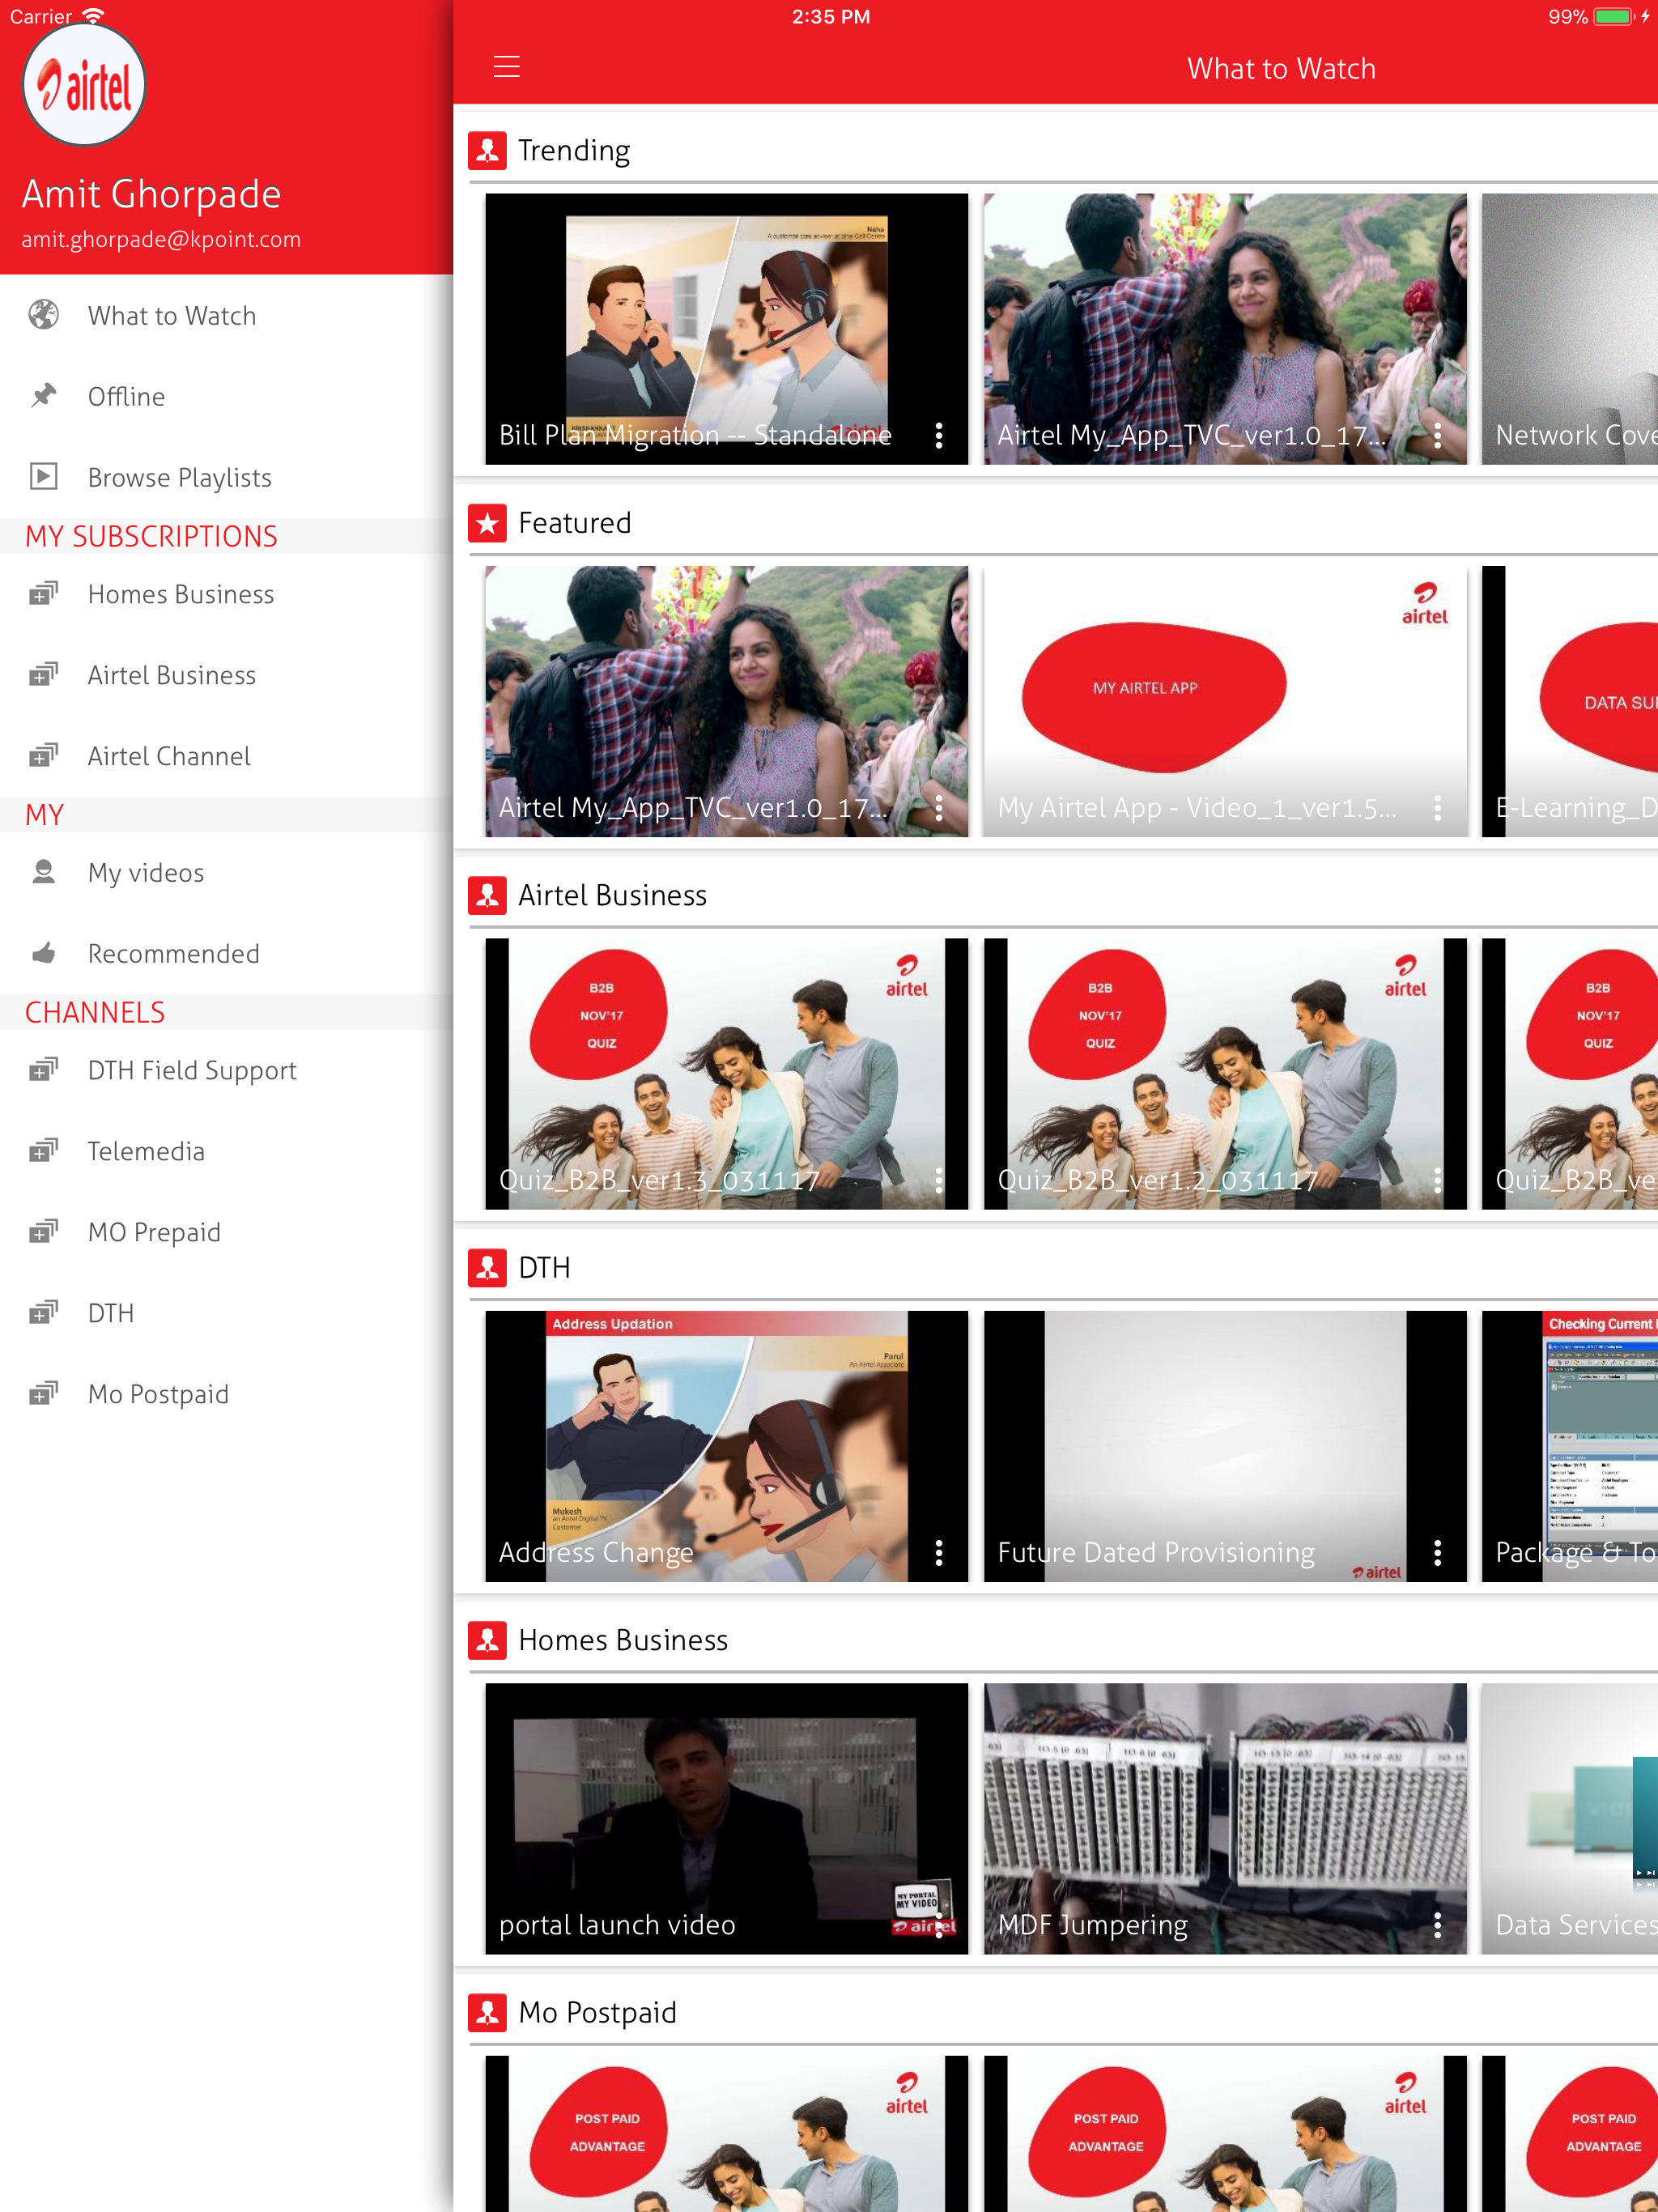Screen dimensions: 1658x2212
Task: Open options for featured Airtel My_App_TVC video
Action: tap(939, 808)
